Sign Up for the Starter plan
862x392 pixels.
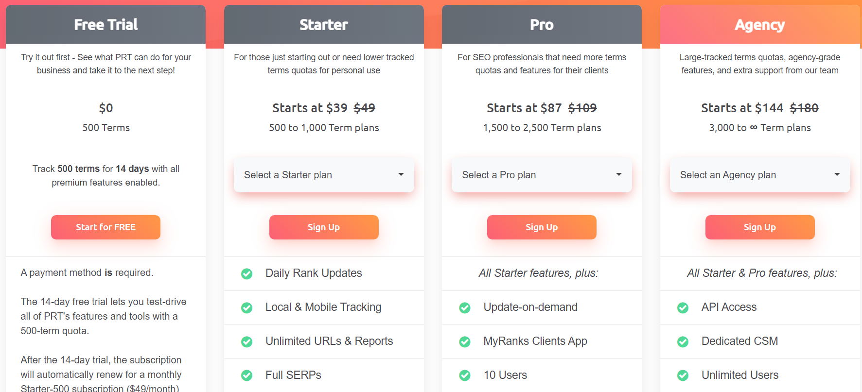(324, 227)
